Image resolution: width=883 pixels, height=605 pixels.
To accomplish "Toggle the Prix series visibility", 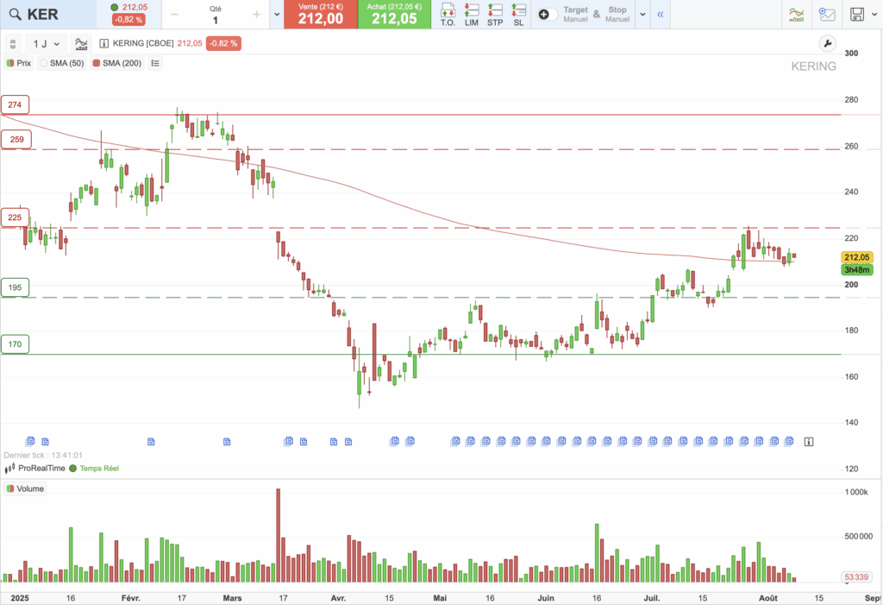I will point(19,63).
